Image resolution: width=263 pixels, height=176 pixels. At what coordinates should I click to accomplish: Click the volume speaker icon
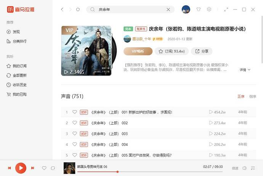click(x=245, y=168)
